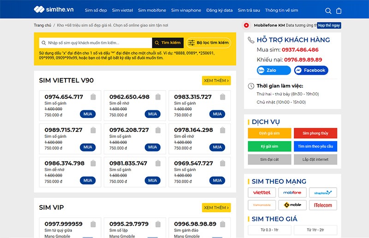Open Zalo chat support button
Viewport: 369px width, 238px height.
click(274, 70)
